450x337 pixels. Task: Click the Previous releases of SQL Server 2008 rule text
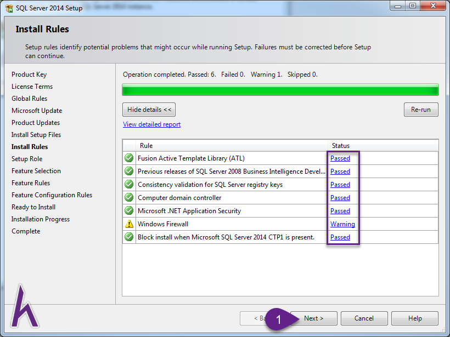coord(232,172)
